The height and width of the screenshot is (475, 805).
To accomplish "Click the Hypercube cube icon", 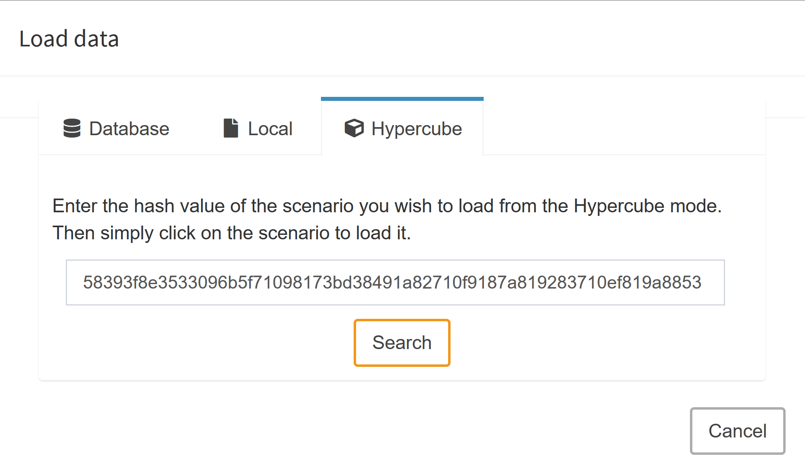I will pos(354,128).
